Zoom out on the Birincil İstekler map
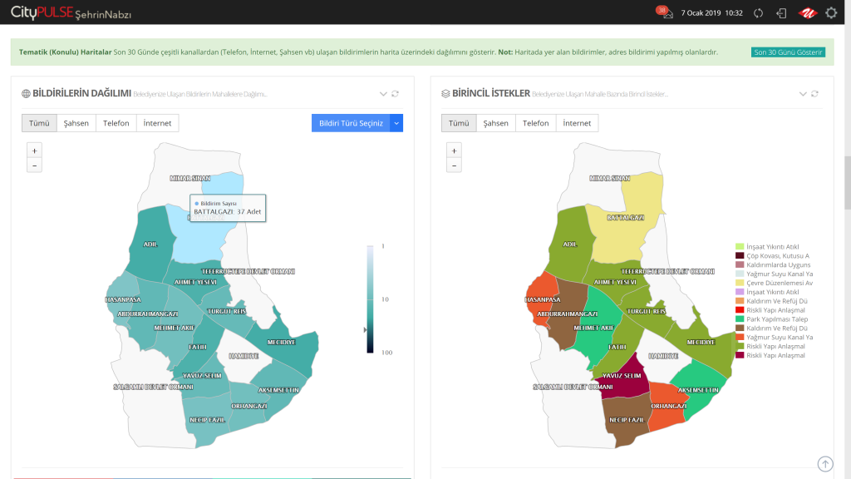This screenshot has height=479, width=851. 454,165
